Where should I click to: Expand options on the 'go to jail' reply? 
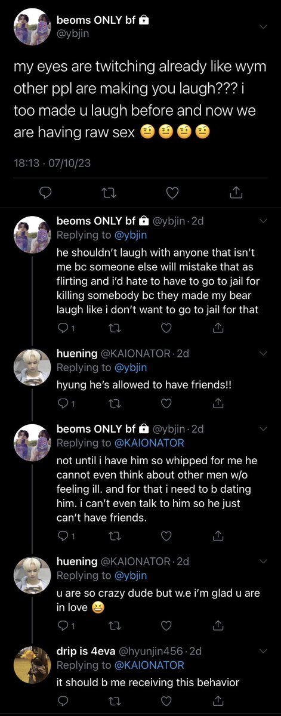(x=264, y=221)
